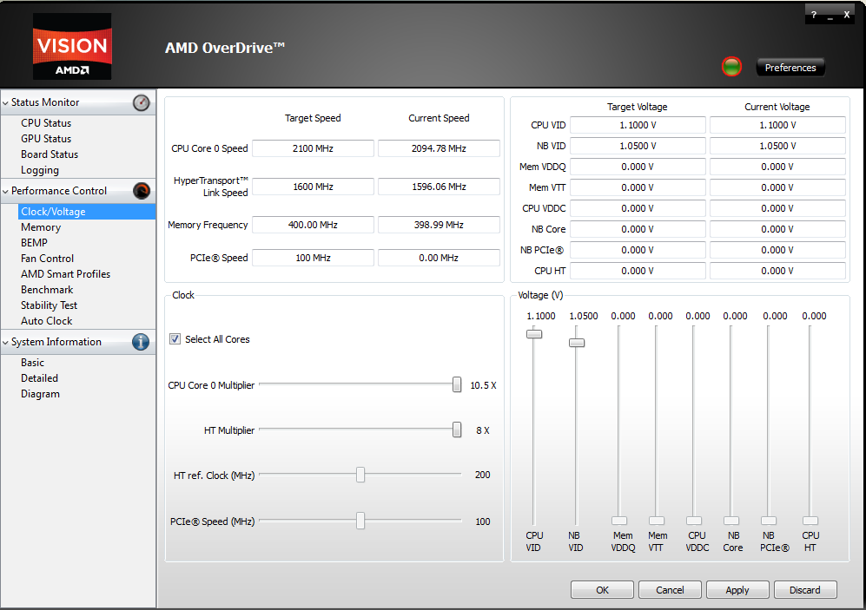Click CPU HT target voltage field
866x610 pixels.
coord(638,271)
